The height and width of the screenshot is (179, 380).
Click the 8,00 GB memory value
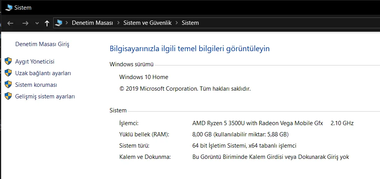[x=241, y=134]
